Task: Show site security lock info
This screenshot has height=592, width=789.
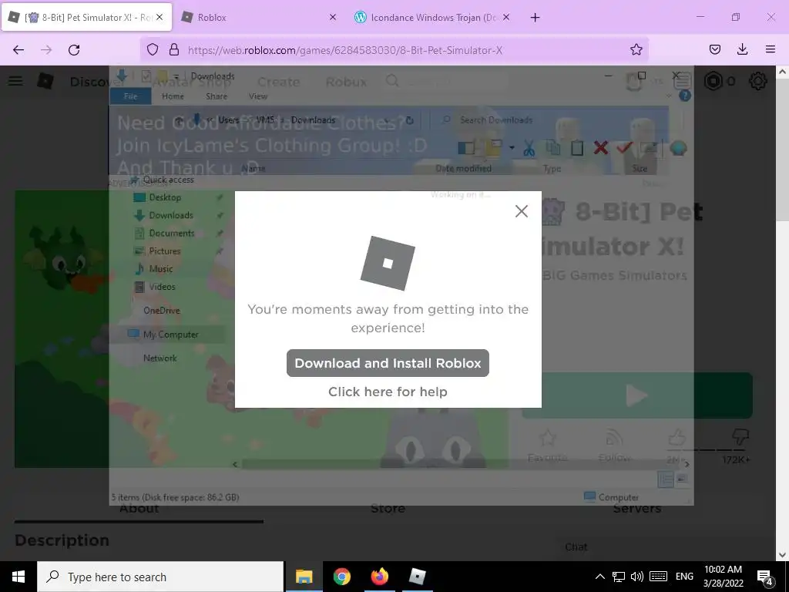Action: coord(174,49)
